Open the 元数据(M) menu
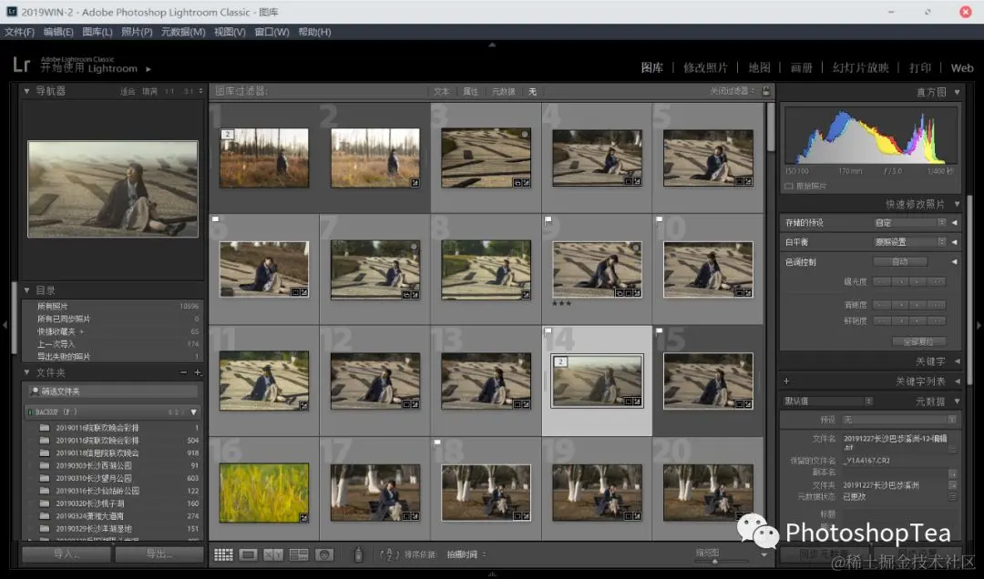984x579 pixels. pos(183,32)
